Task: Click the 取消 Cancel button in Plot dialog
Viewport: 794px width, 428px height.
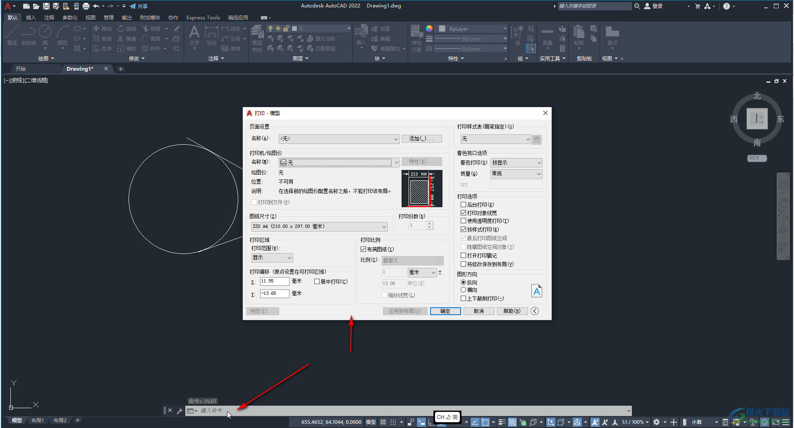Action: (x=479, y=311)
